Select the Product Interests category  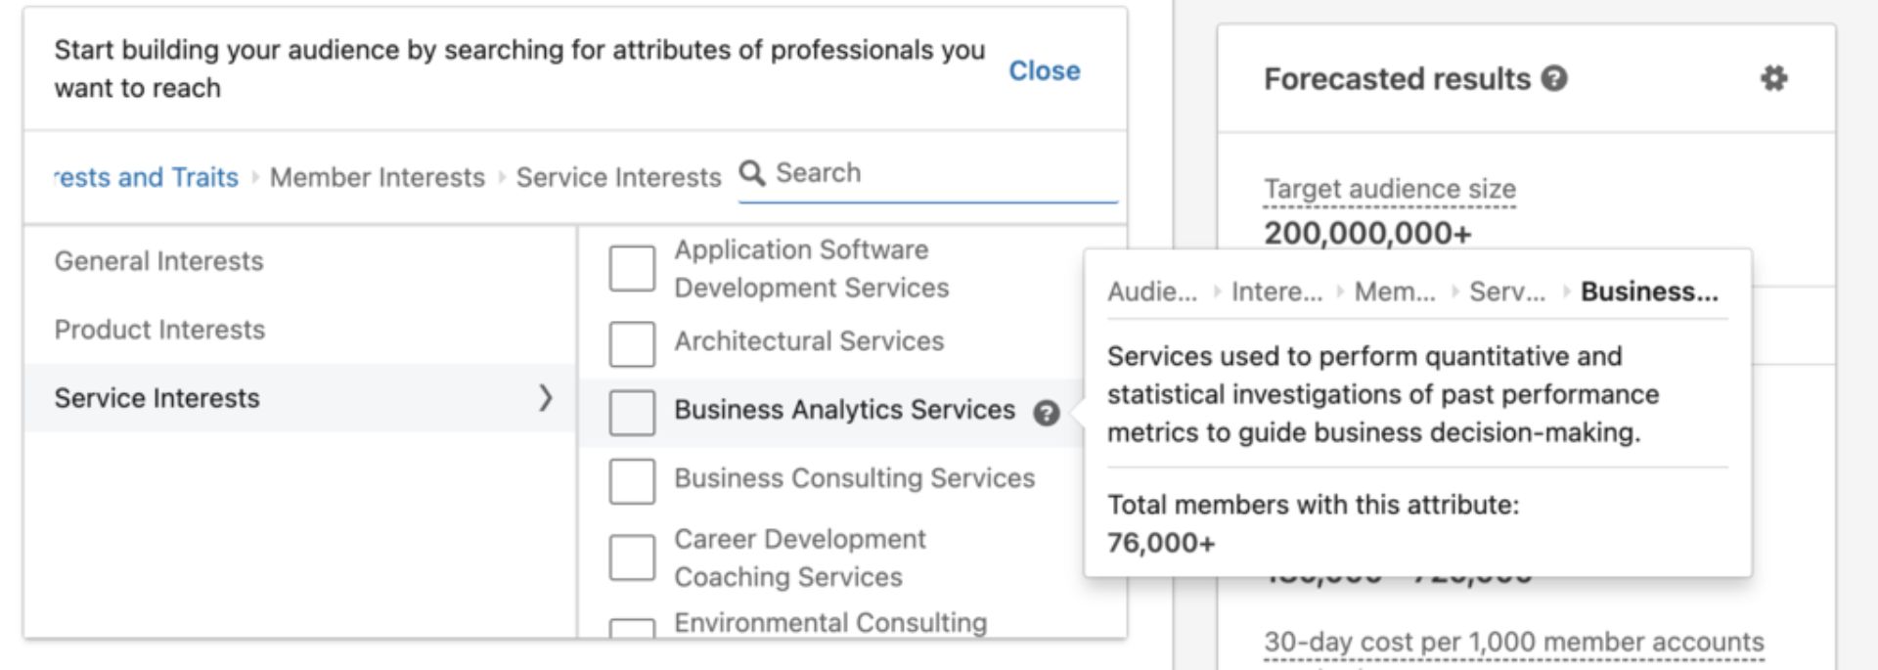[x=159, y=330]
